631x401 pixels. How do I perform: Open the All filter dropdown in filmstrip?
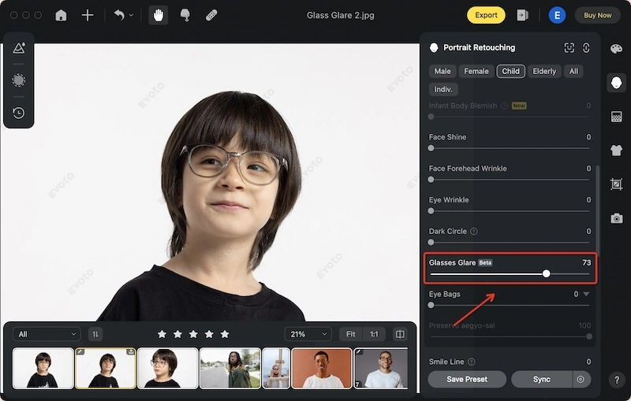tap(47, 334)
